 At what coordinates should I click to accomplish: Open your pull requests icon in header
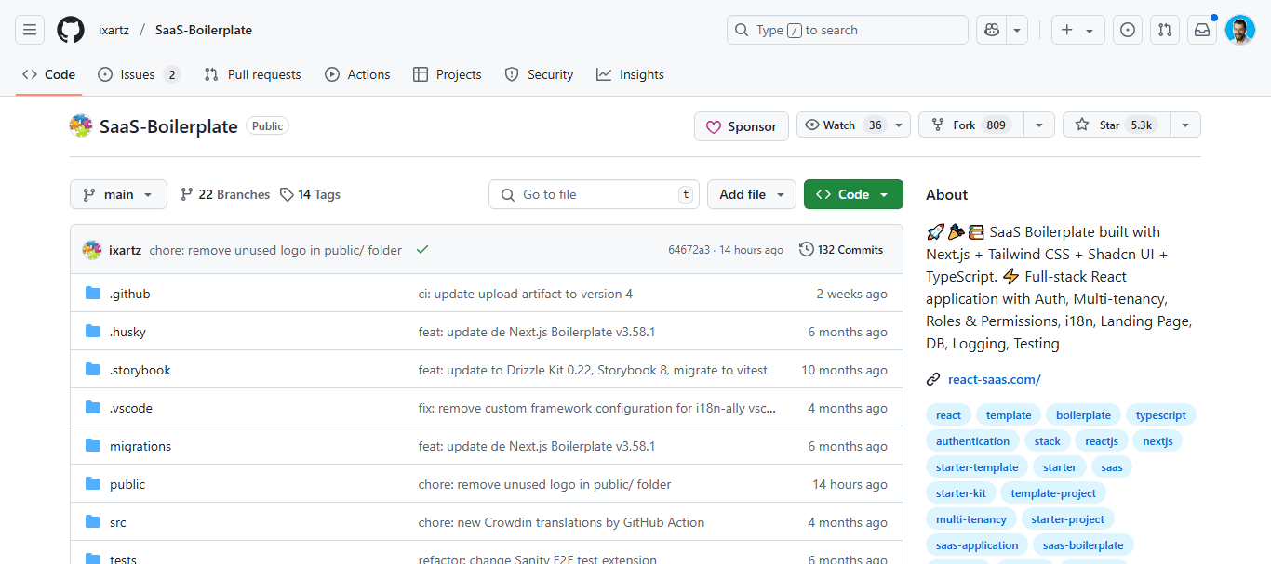1165,30
